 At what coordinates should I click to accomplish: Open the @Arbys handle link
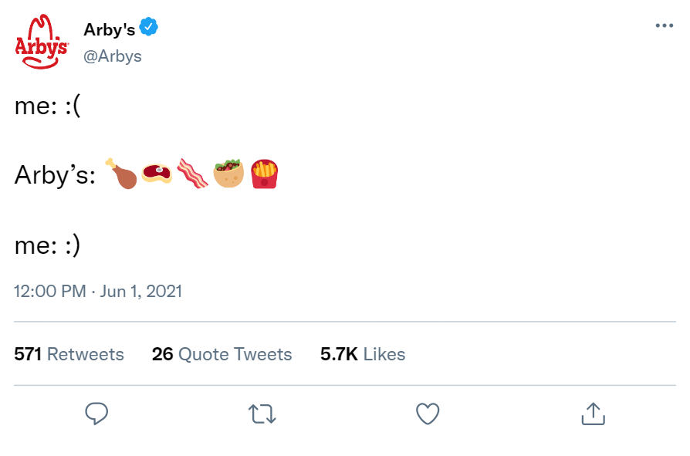[x=112, y=56]
